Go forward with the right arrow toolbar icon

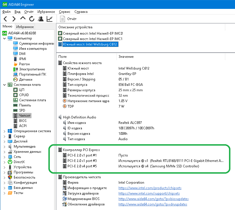coord(14,19)
